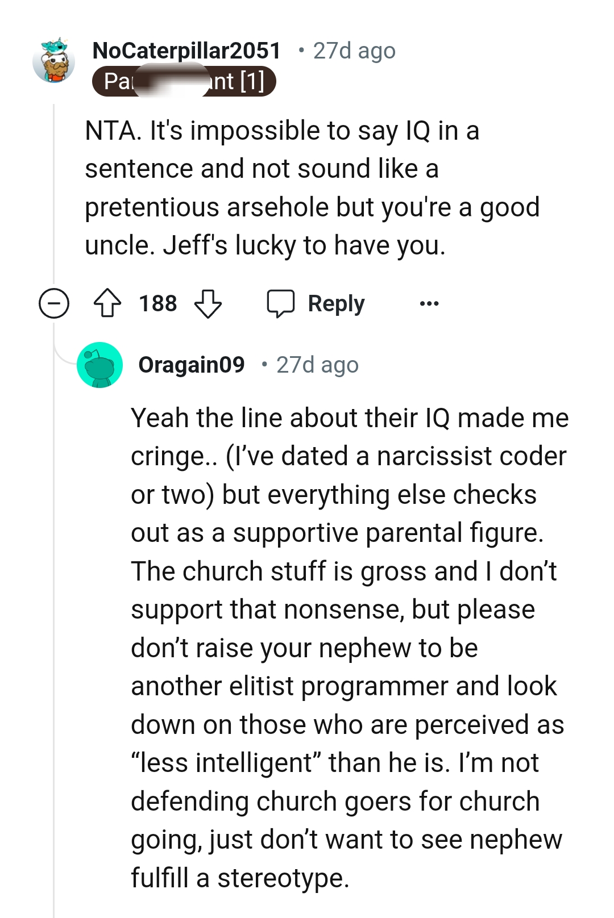Open the Parent Comment flair badge
The image size is (614, 918).
185,82
